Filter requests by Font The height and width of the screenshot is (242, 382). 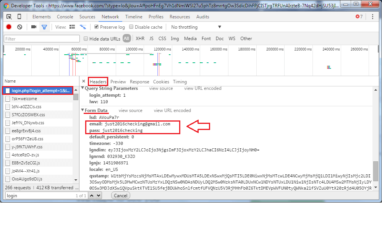(x=206, y=39)
